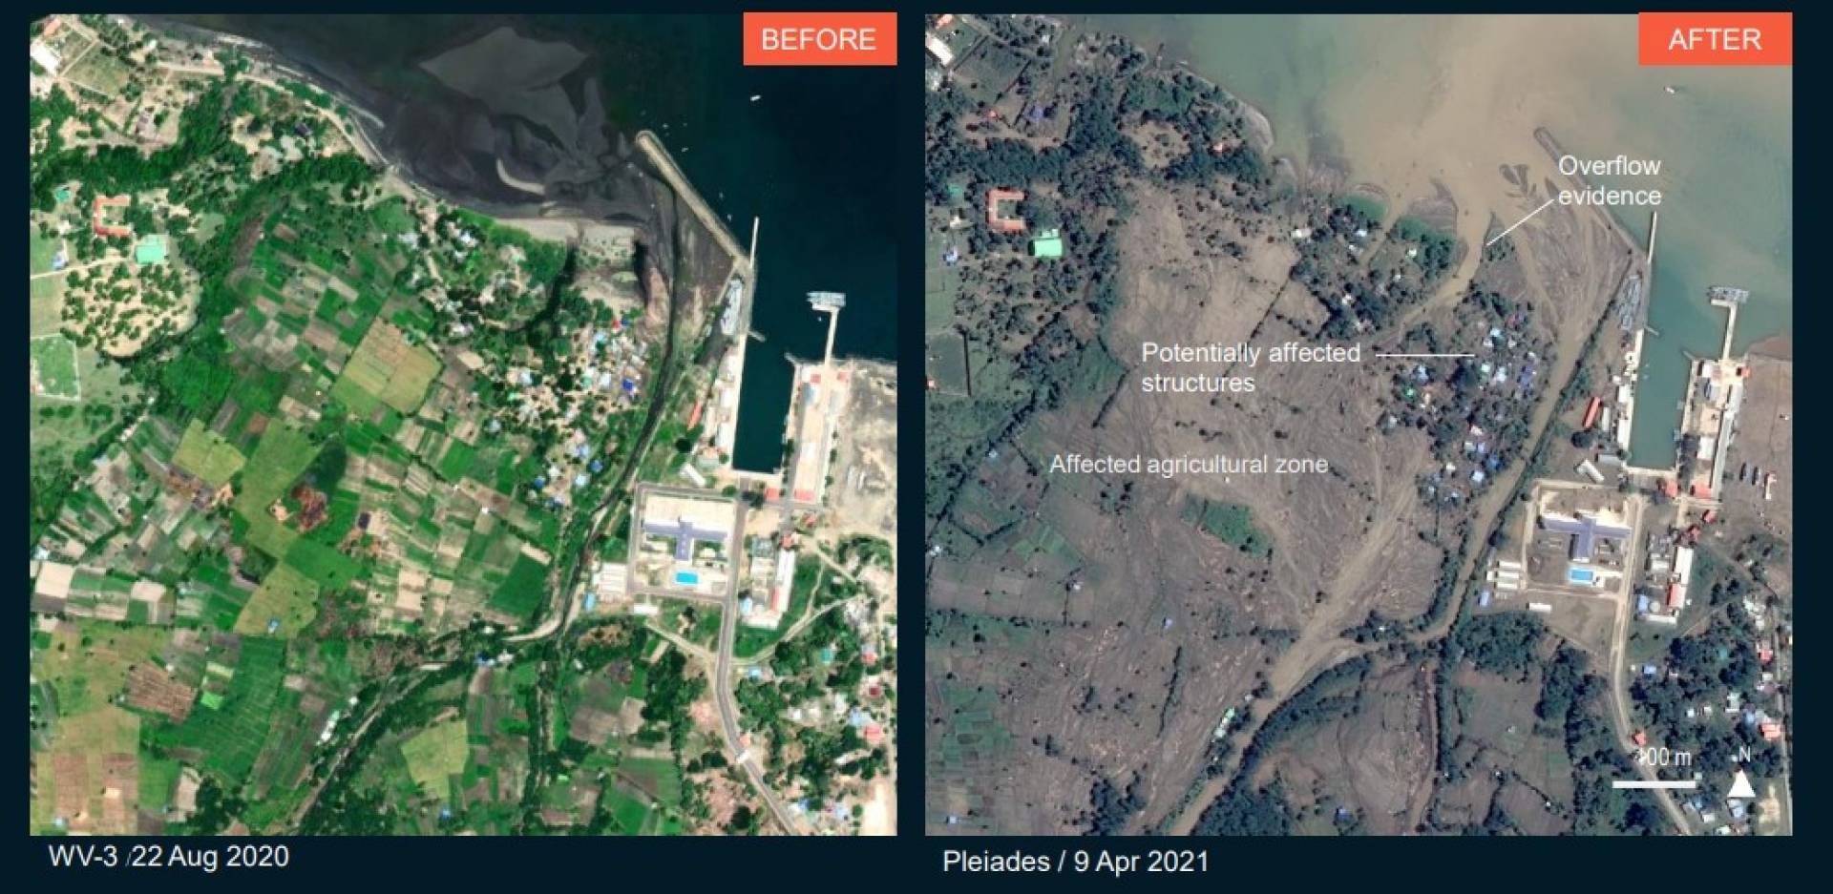Select the "Overflow evidence" annotation text
The width and height of the screenshot is (1833, 894).
pyautogui.click(x=1610, y=180)
